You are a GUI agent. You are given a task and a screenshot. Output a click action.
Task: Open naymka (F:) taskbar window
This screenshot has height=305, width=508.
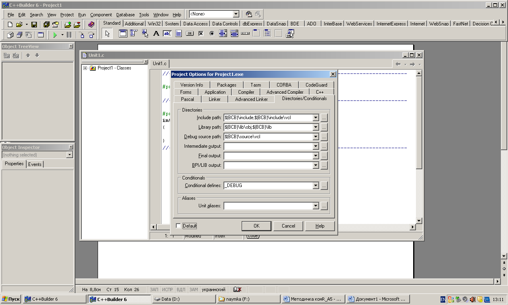click(248, 299)
